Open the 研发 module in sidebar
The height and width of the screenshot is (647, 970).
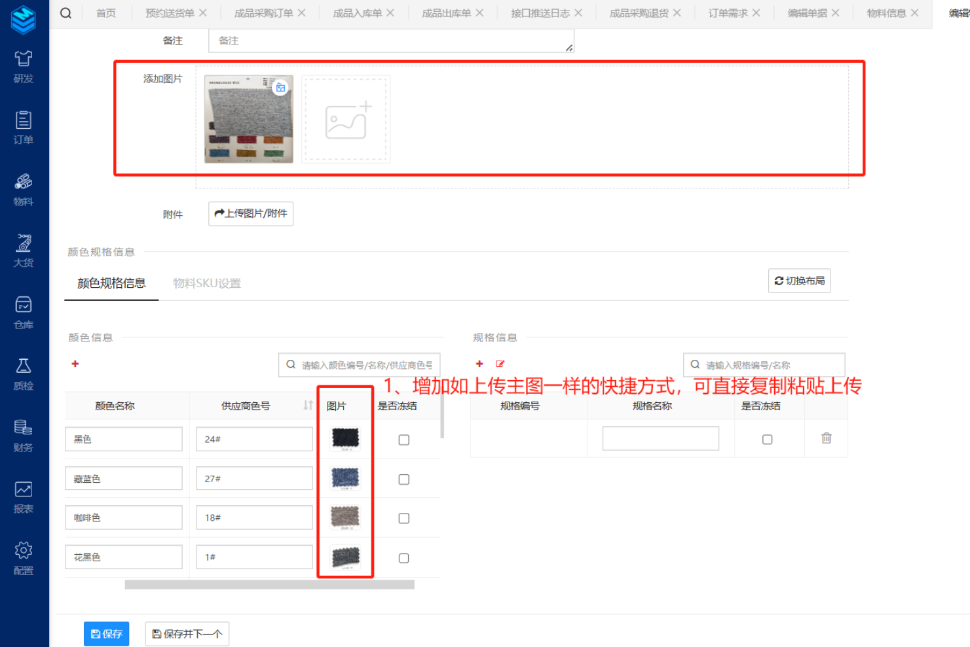(24, 67)
